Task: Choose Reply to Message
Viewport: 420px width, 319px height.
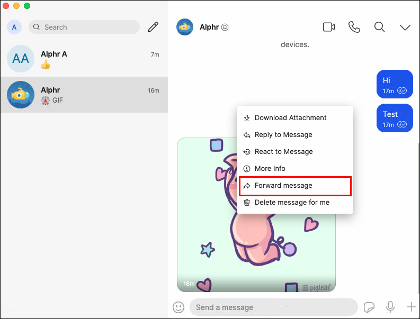Action: (x=294, y=134)
